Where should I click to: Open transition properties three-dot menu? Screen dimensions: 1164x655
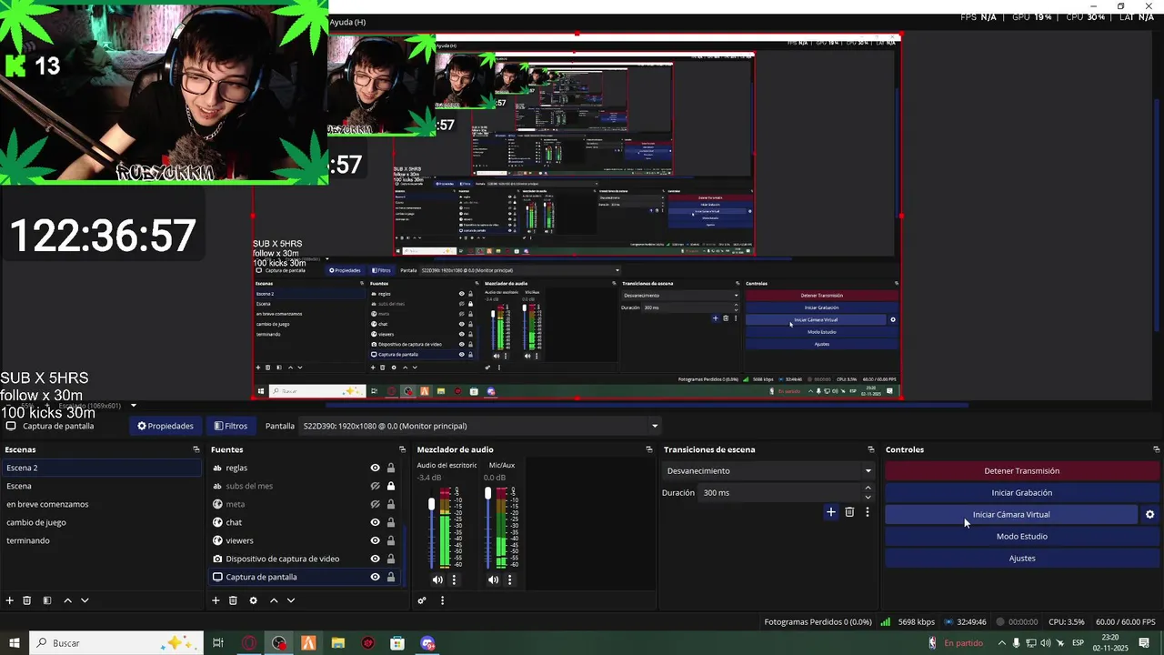(868, 512)
